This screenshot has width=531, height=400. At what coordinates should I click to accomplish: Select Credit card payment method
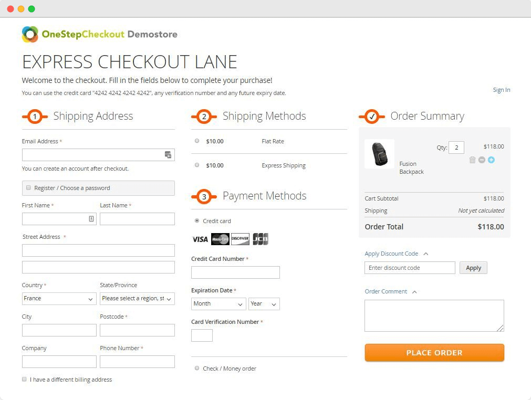pyautogui.click(x=197, y=220)
